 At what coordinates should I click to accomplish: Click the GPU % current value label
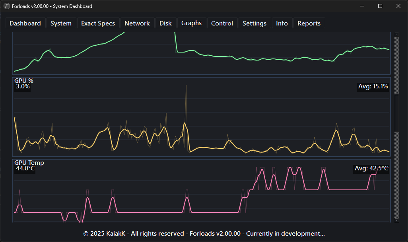[23, 86]
